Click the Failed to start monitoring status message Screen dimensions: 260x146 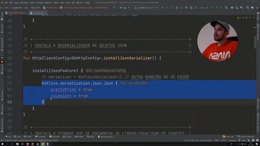tap(31, 140)
